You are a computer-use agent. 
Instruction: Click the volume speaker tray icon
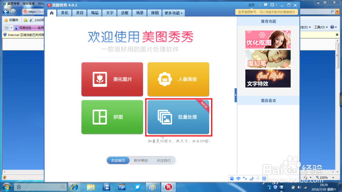[299, 187]
